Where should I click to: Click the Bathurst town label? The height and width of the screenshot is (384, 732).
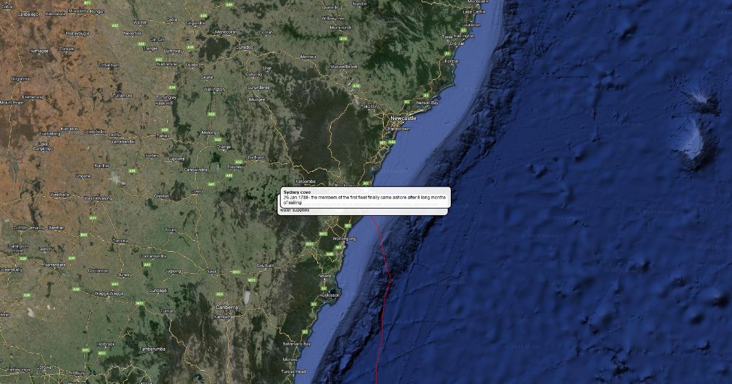pos(256,157)
